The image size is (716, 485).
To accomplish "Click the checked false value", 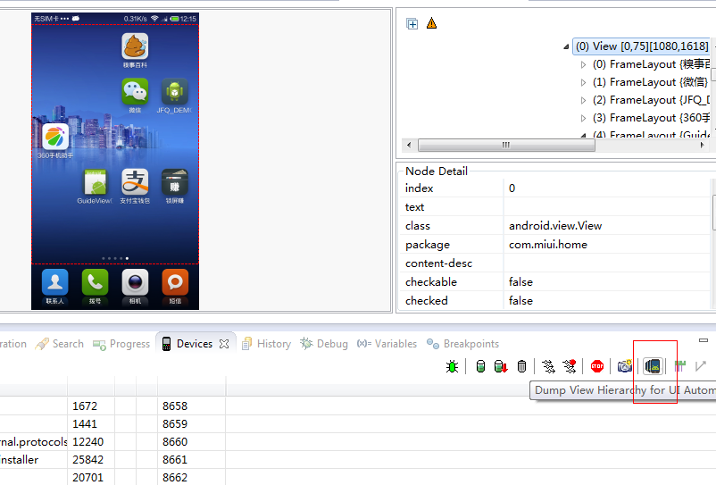I will point(521,300).
